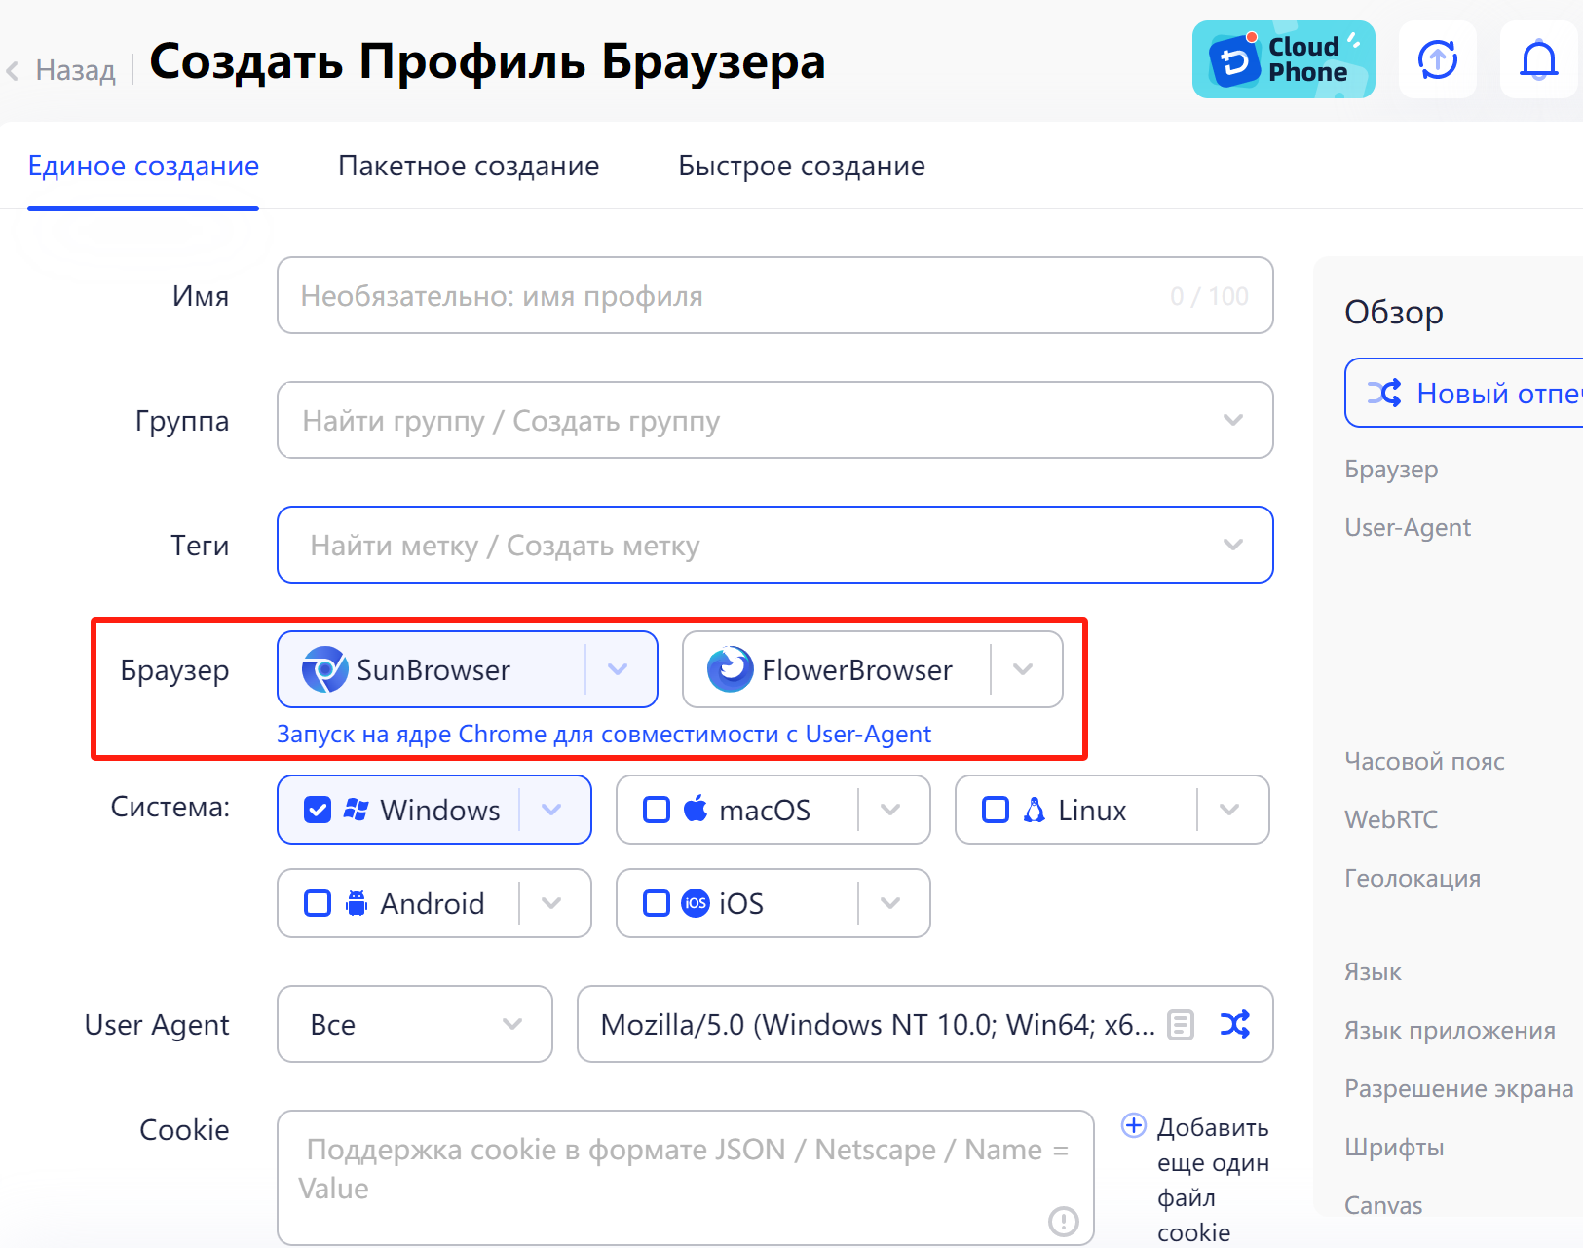Image resolution: width=1583 pixels, height=1248 pixels.
Task: Expand macOS version dropdown arrow
Action: pos(890,810)
